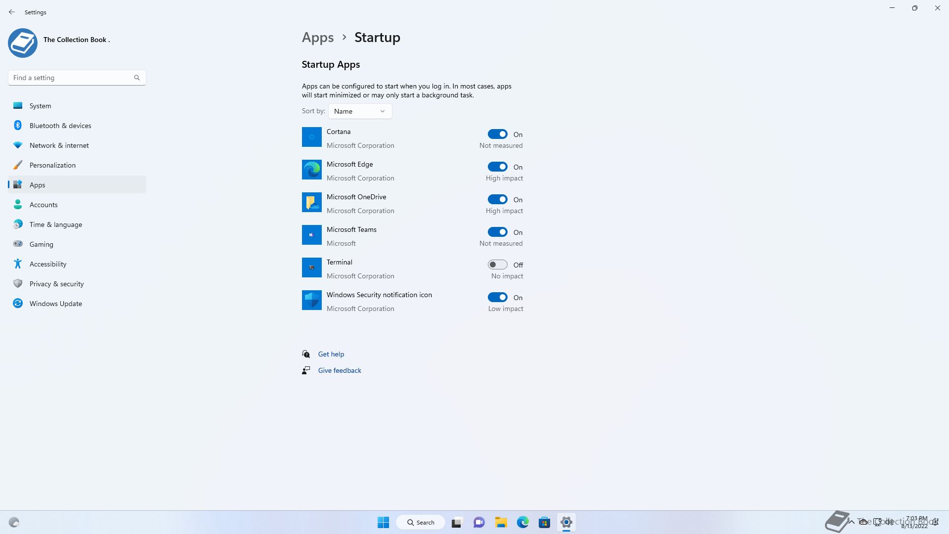The width and height of the screenshot is (949, 534).
Task: Open Task View from the taskbar
Action: click(457, 522)
